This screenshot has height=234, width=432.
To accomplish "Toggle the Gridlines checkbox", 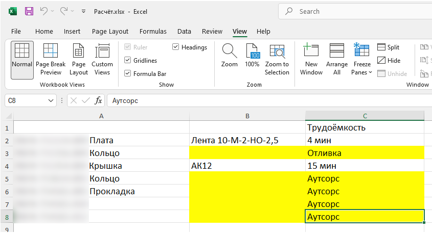I will (x=128, y=60).
